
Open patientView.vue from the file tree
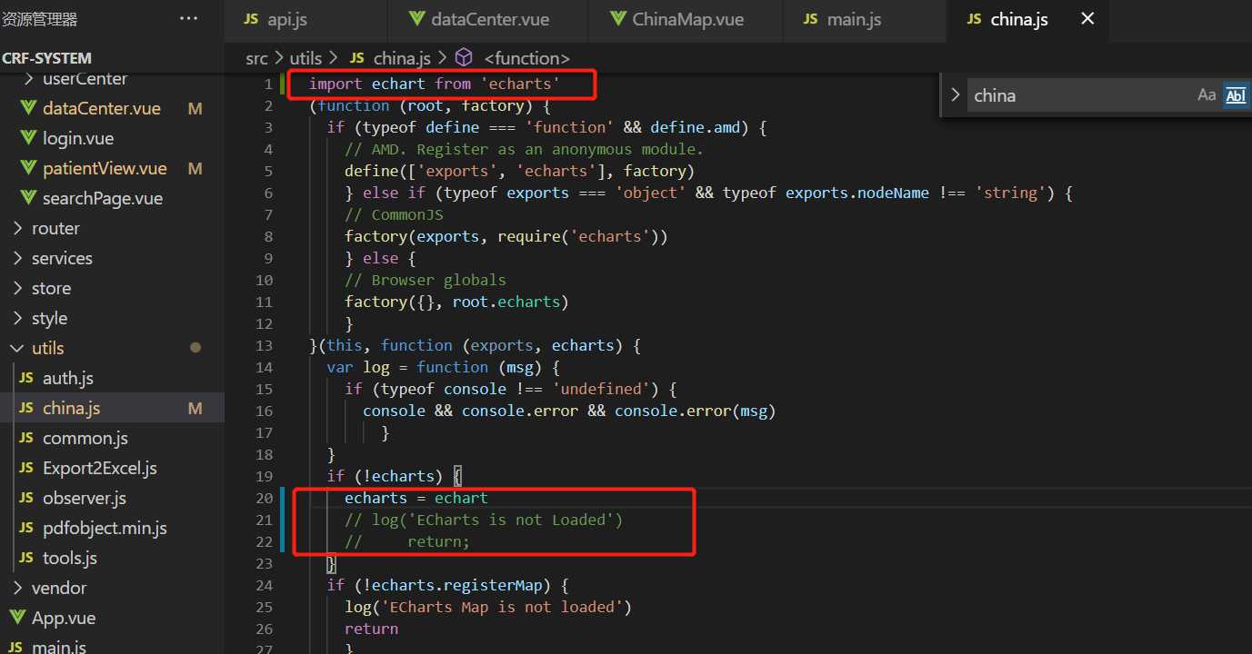pyautogui.click(x=105, y=169)
